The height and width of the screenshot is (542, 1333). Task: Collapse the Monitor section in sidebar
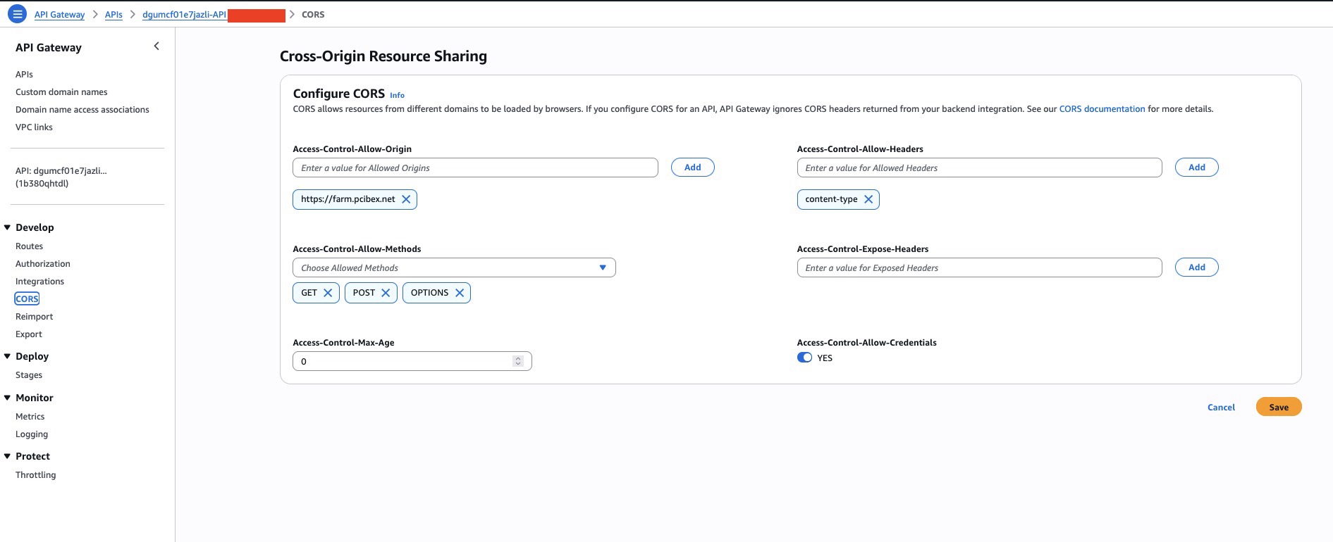pos(8,398)
